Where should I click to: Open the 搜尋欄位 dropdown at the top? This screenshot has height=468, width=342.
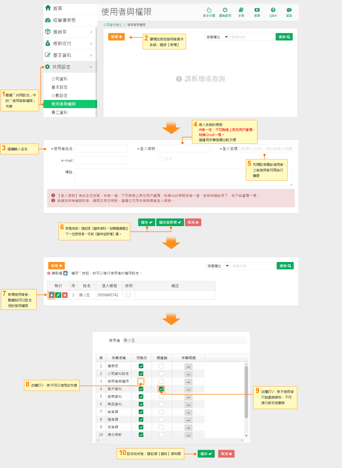[217, 37]
